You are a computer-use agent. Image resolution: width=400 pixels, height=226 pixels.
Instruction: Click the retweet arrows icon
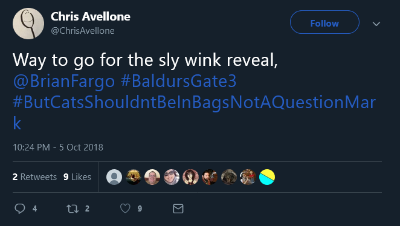point(73,209)
